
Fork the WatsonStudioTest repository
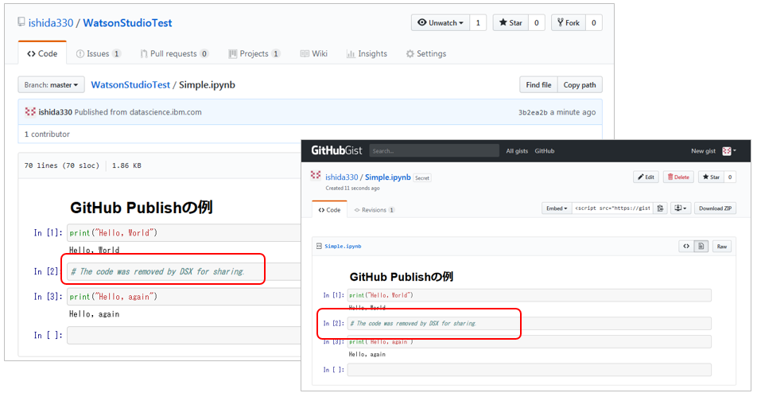569,23
